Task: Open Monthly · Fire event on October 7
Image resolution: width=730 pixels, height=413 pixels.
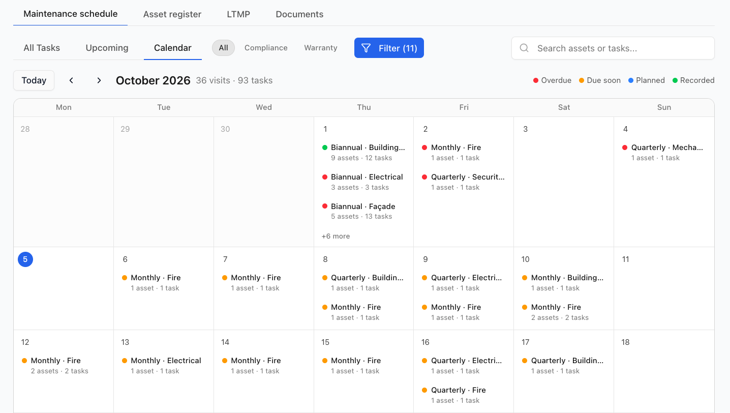Action: pyautogui.click(x=264, y=283)
